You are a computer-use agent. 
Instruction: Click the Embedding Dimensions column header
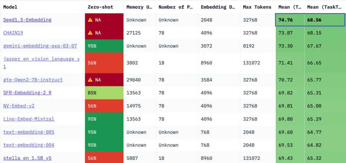[218, 7]
